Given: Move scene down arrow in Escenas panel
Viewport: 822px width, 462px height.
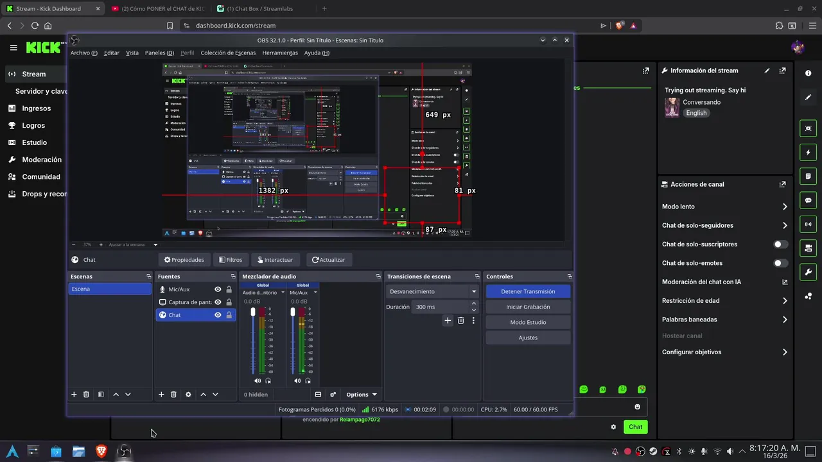Looking at the screenshot, I should tap(128, 395).
